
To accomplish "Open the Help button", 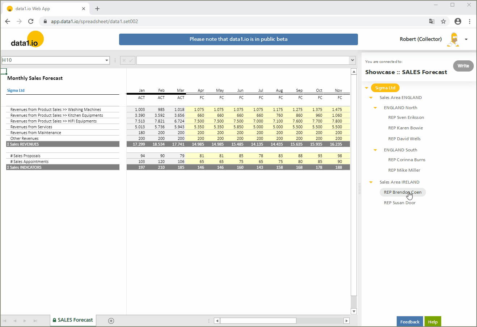I will point(433,322).
